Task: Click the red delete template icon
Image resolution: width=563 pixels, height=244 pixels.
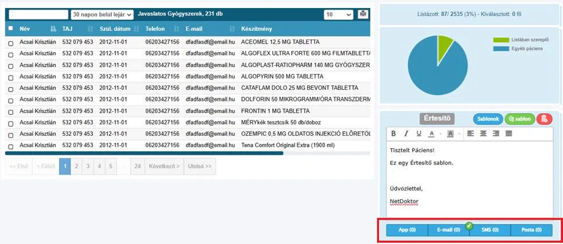Action: [544, 119]
